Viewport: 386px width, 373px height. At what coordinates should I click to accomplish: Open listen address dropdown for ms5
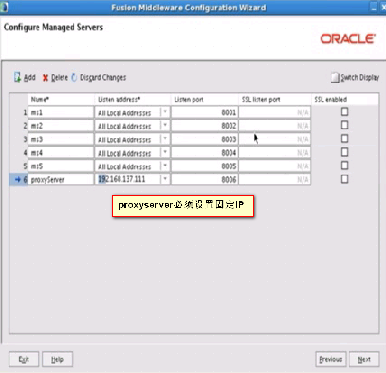pos(165,166)
